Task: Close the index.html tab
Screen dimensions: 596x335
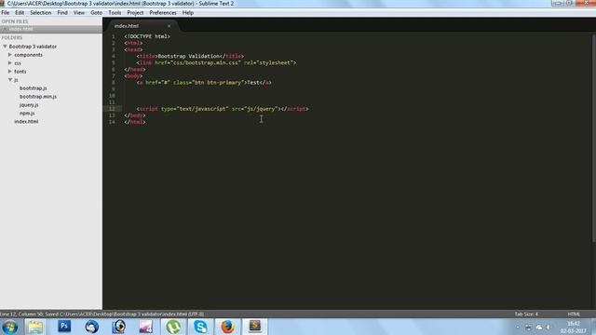Action: coord(169,26)
